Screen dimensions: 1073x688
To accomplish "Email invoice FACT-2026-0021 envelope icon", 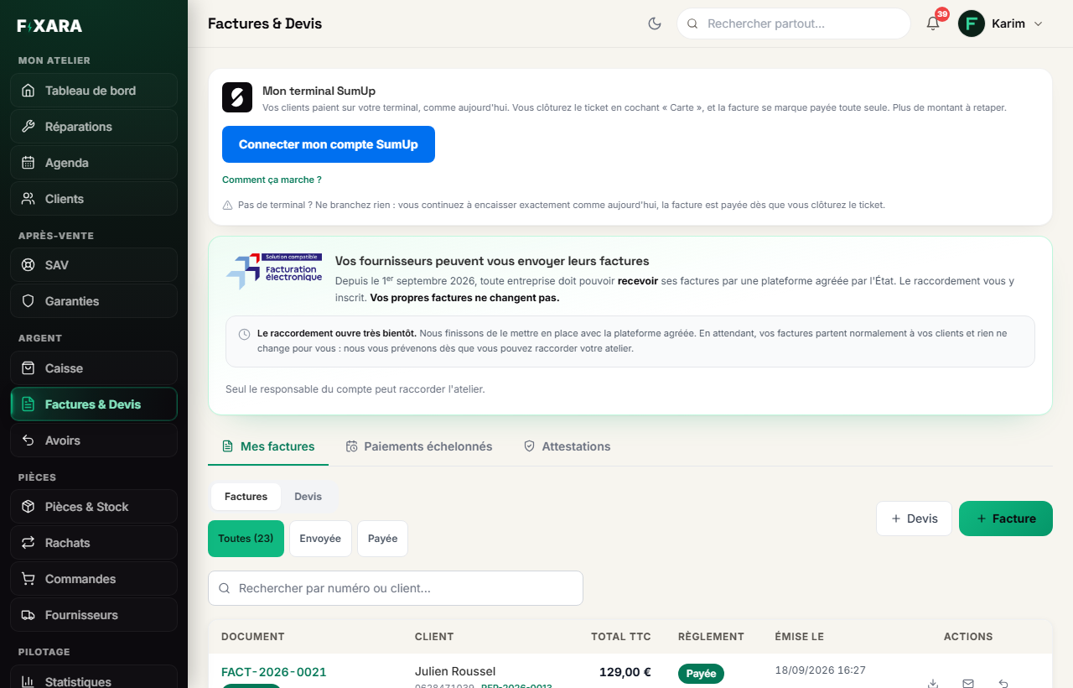I will pyautogui.click(x=968, y=683).
